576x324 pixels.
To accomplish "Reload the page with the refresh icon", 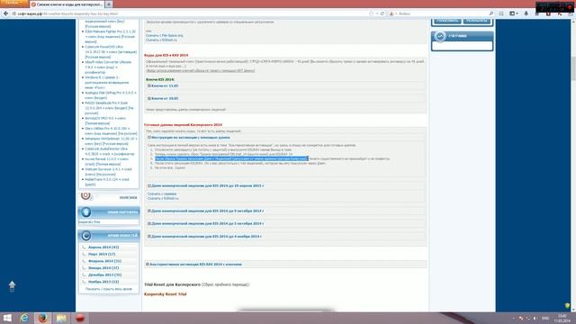I will coord(382,13).
